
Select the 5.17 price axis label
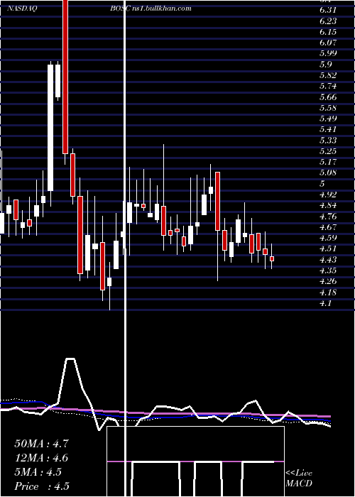328,162
